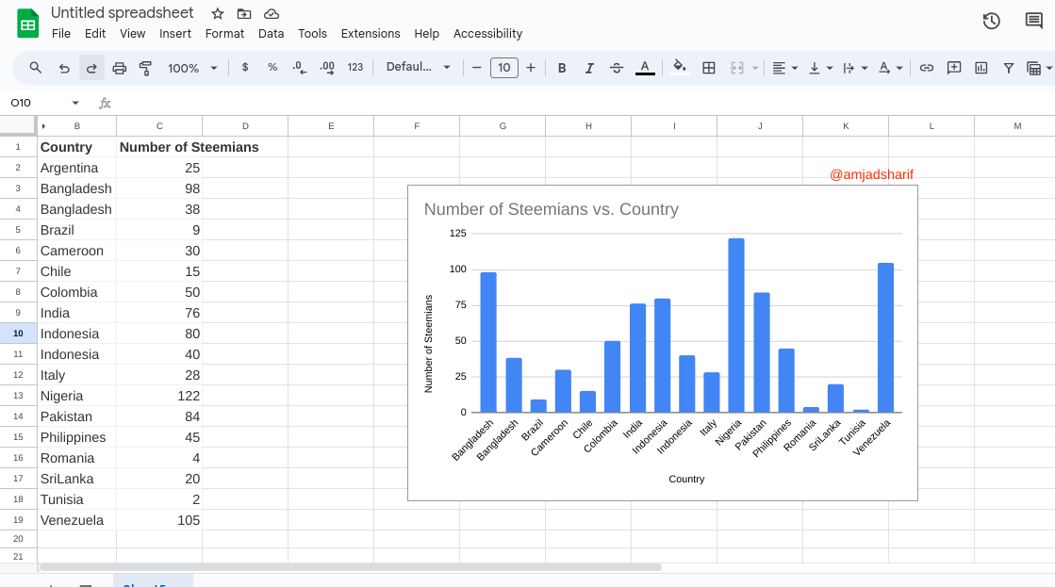Open the name box dropdown arrow

coord(75,103)
